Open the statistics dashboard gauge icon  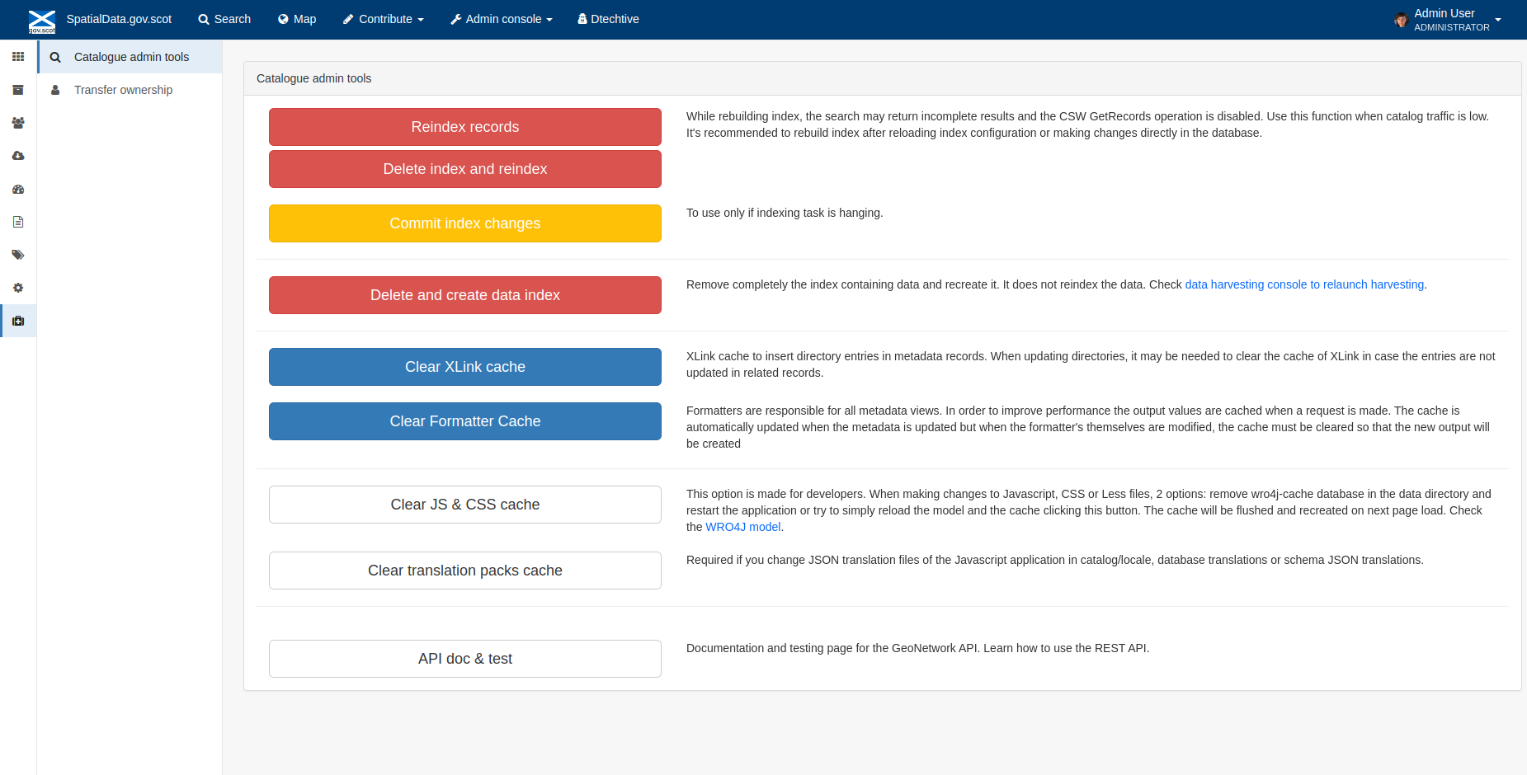pos(18,189)
